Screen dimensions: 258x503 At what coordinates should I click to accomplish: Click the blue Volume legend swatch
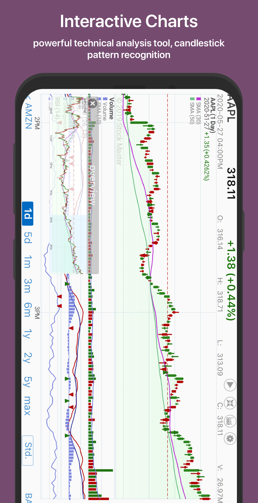tap(105, 99)
